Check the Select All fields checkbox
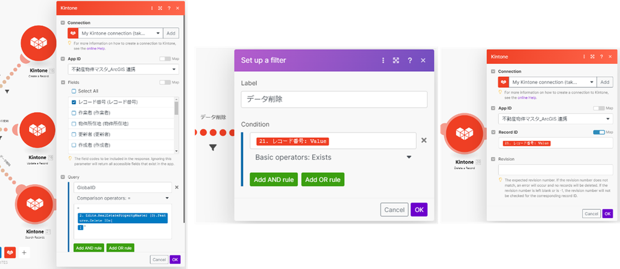 [74, 91]
